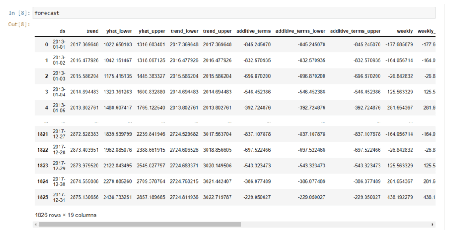Click yhat_upper value 1765.122540
This screenshot has width=452, height=237.
point(151,108)
